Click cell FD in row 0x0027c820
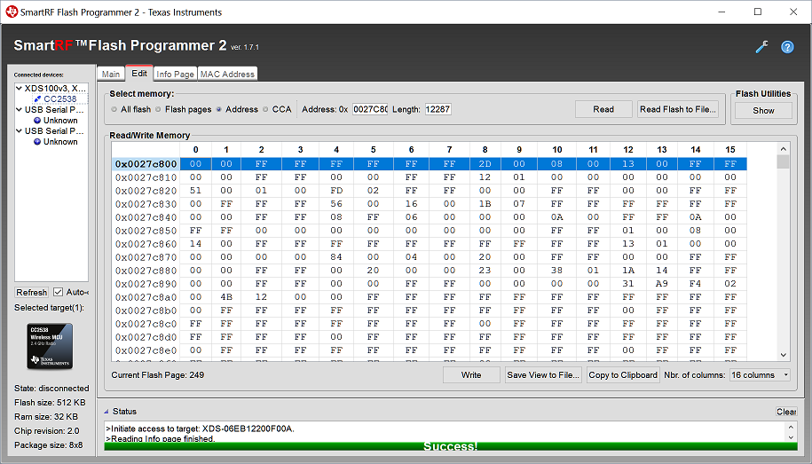 point(336,191)
